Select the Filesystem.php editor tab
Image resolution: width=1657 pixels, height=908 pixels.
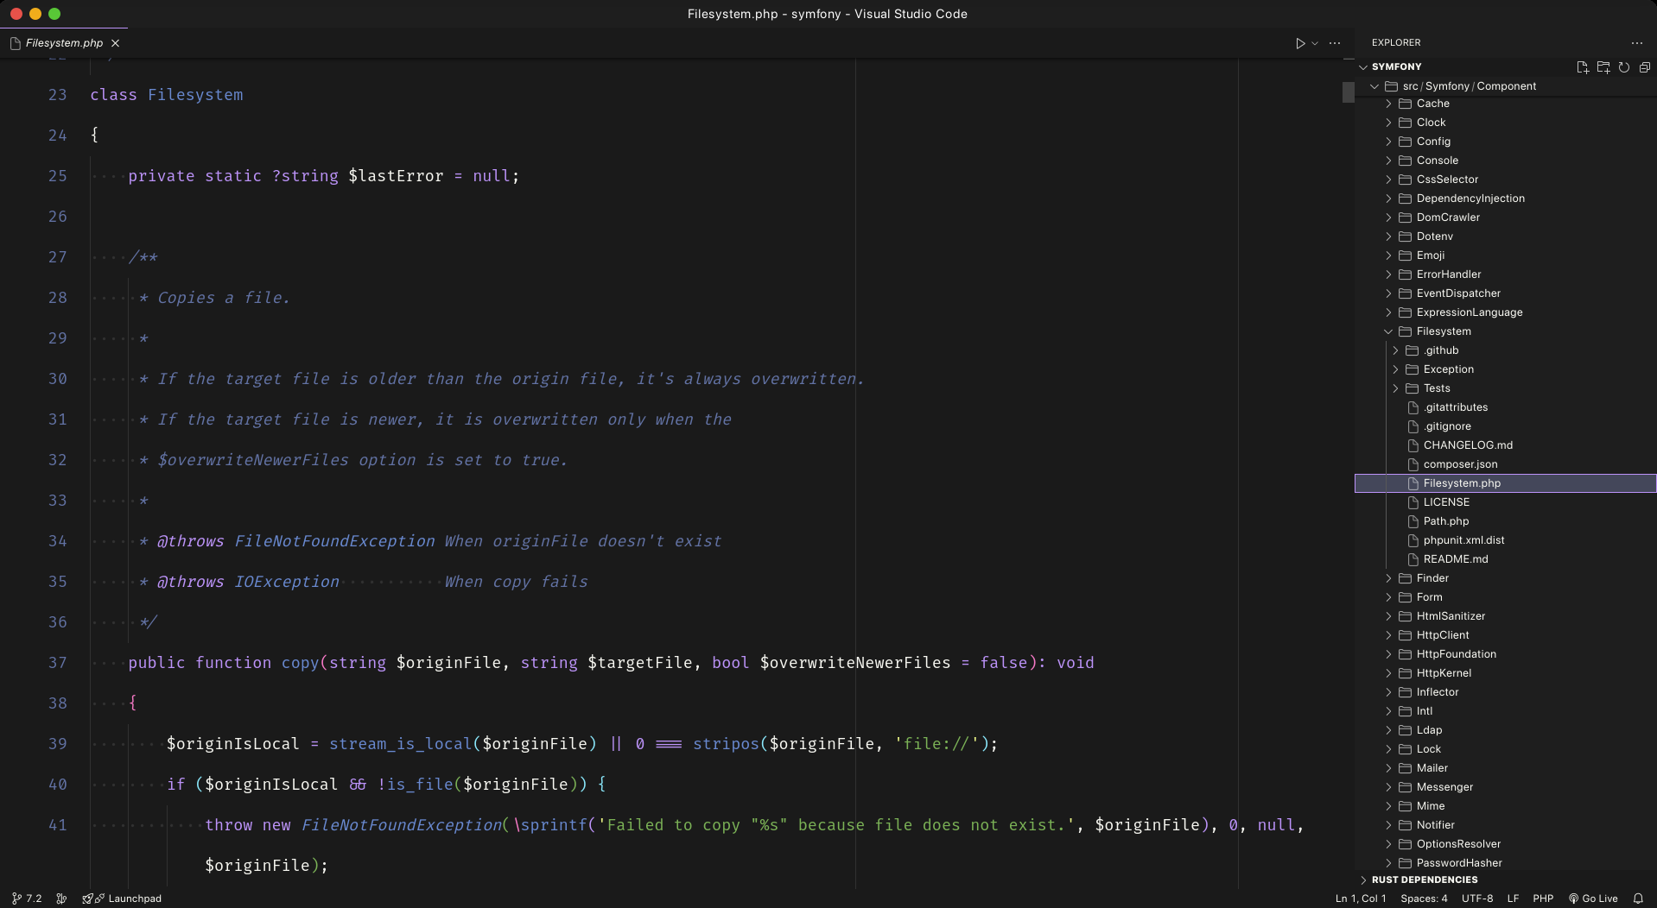pyautogui.click(x=64, y=43)
